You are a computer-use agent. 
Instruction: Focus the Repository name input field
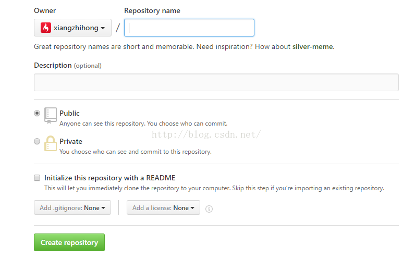[189, 28]
